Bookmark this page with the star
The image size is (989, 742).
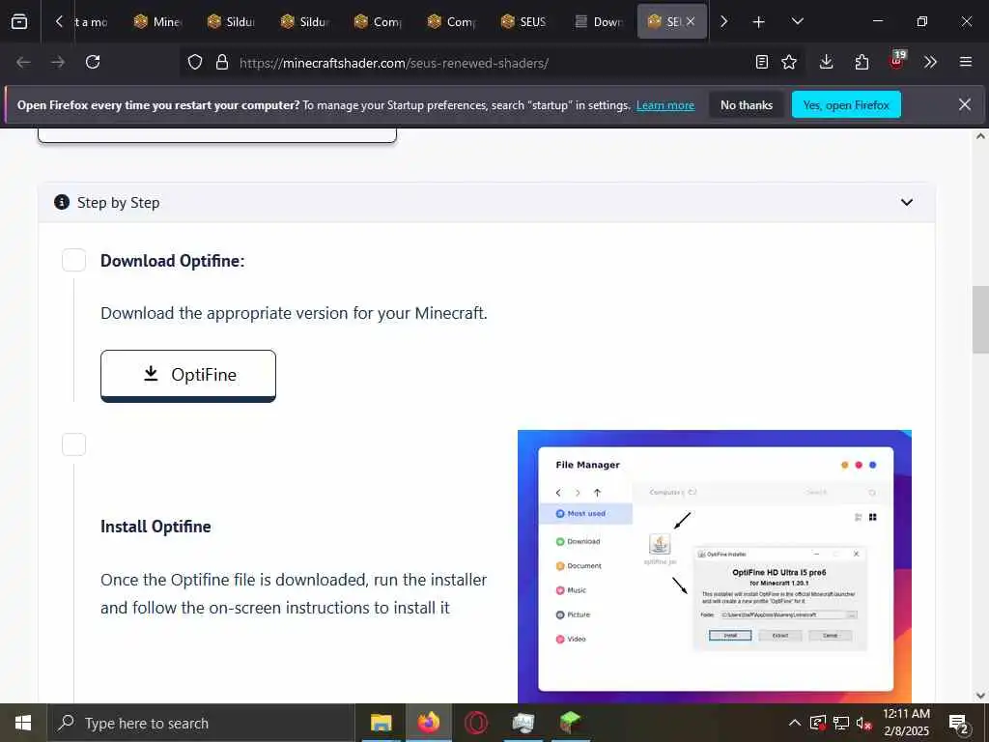(x=789, y=62)
